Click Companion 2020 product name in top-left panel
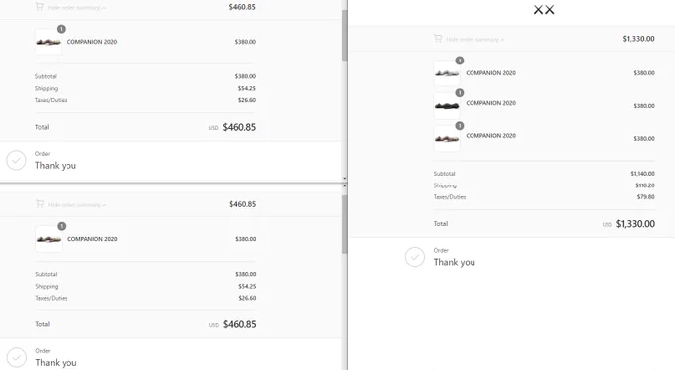The height and width of the screenshot is (370, 675). tap(92, 42)
